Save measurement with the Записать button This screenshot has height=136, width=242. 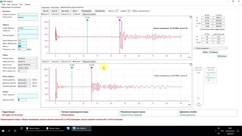[x=213, y=52]
